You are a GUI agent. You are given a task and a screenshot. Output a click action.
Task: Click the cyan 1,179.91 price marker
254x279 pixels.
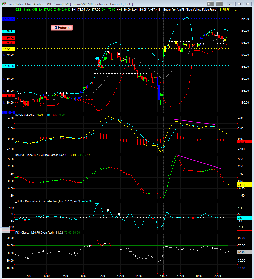pos(8,31)
